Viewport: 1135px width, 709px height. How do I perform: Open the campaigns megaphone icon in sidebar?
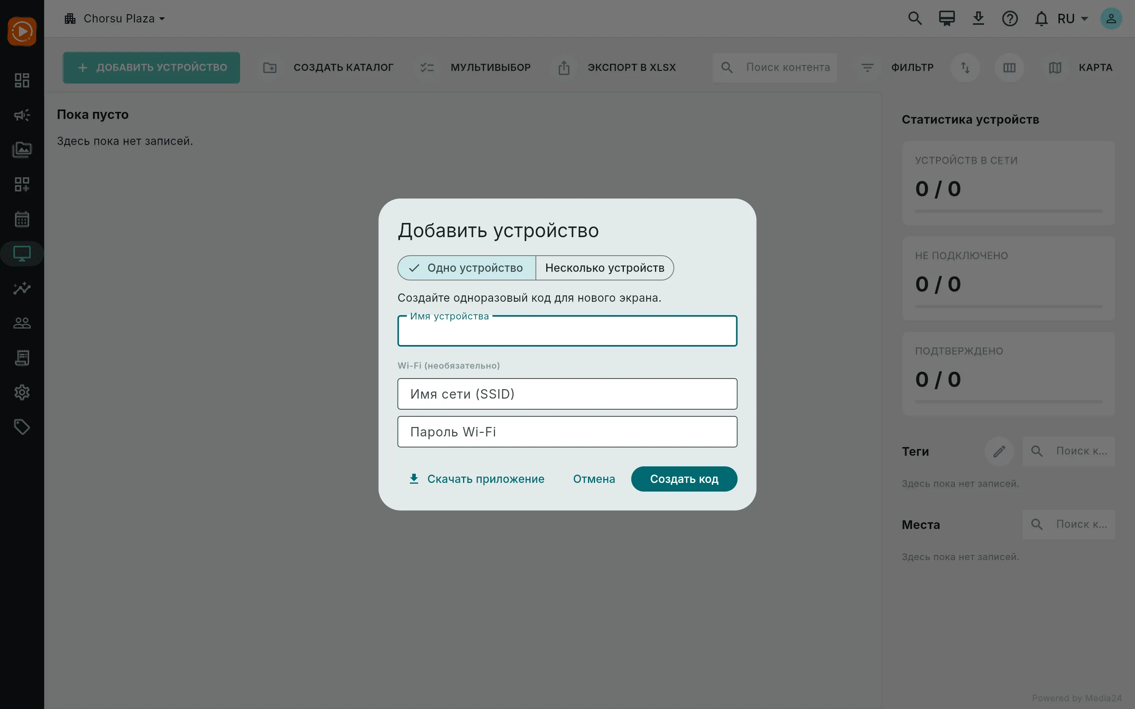click(x=22, y=115)
